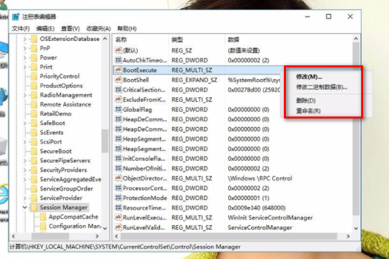
Task: Click value list scroll up arrow
Action: click(356, 39)
